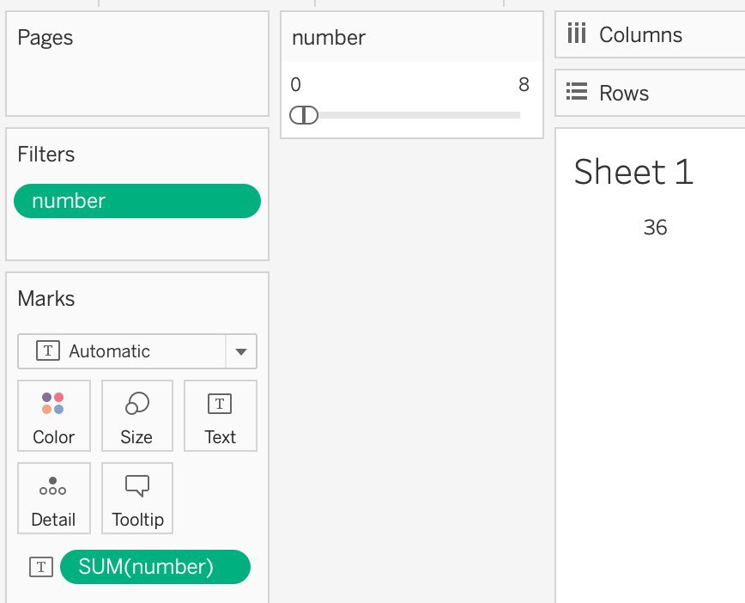Click the Tooltip marks card button
Screen dimensions: 745x603
pyautogui.click(x=136, y=498)
